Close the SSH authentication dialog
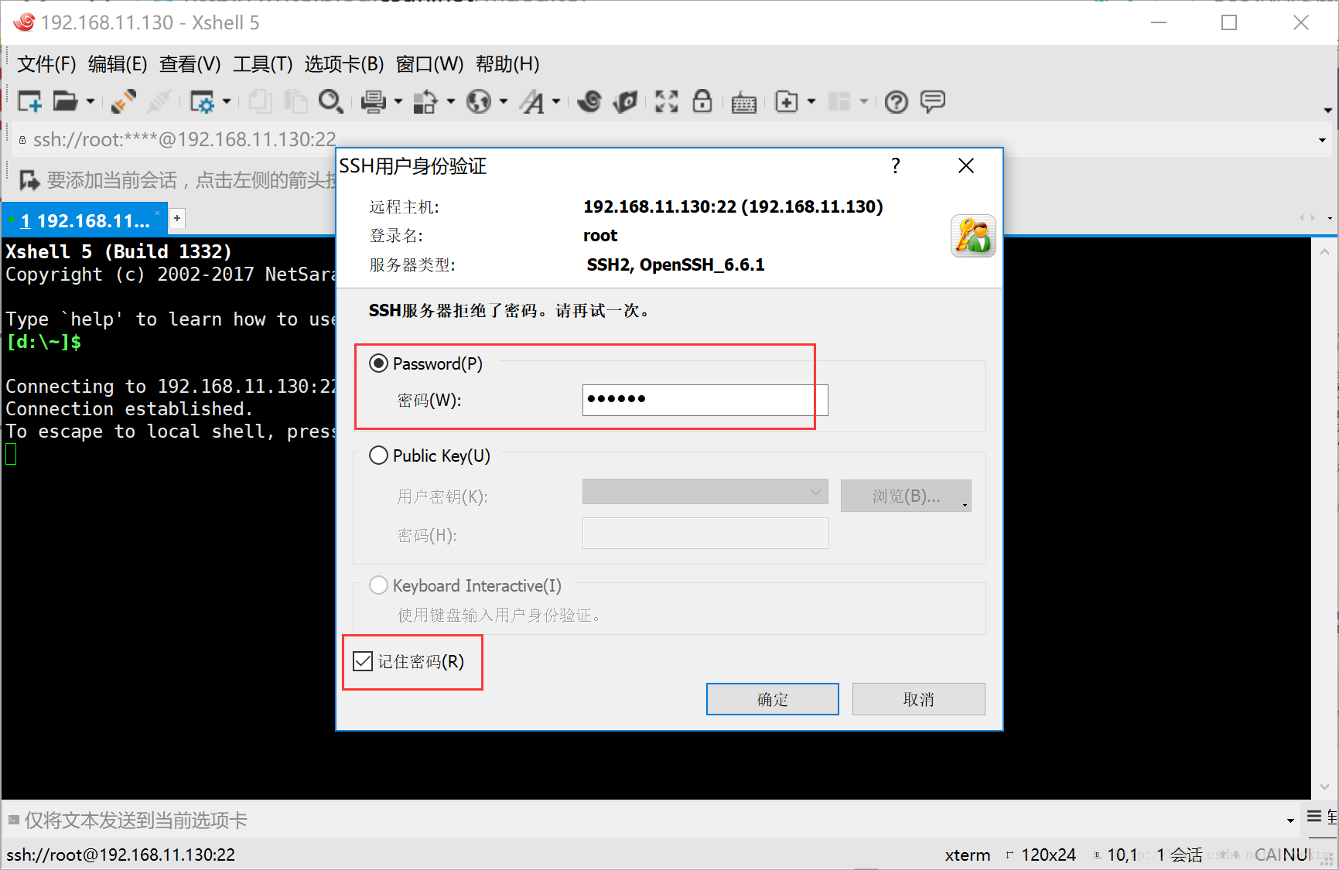1339x870 pixels. [x=966, y=165]
